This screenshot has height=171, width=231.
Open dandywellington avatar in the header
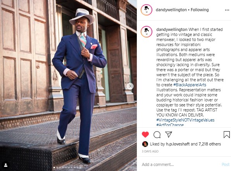click(147, 10)
